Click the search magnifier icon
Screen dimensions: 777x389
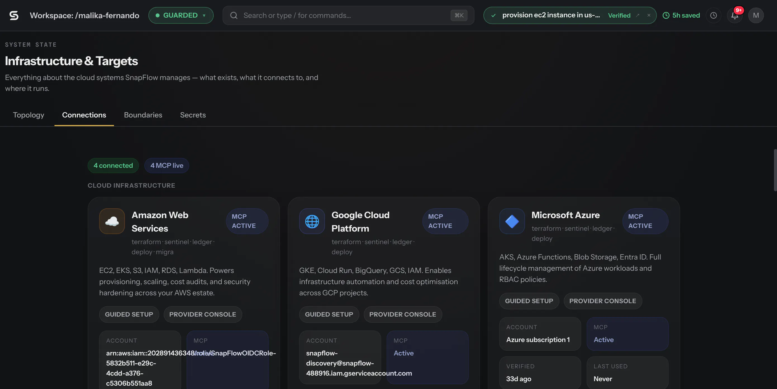[x=234, y=15]
